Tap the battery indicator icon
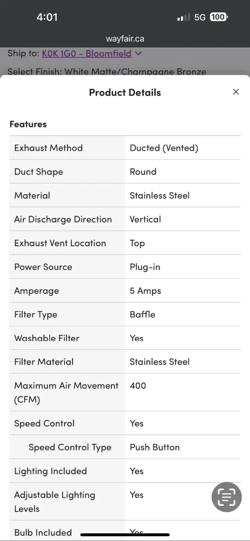The width and height of the screenshot is (250, 541). point(219,17)
